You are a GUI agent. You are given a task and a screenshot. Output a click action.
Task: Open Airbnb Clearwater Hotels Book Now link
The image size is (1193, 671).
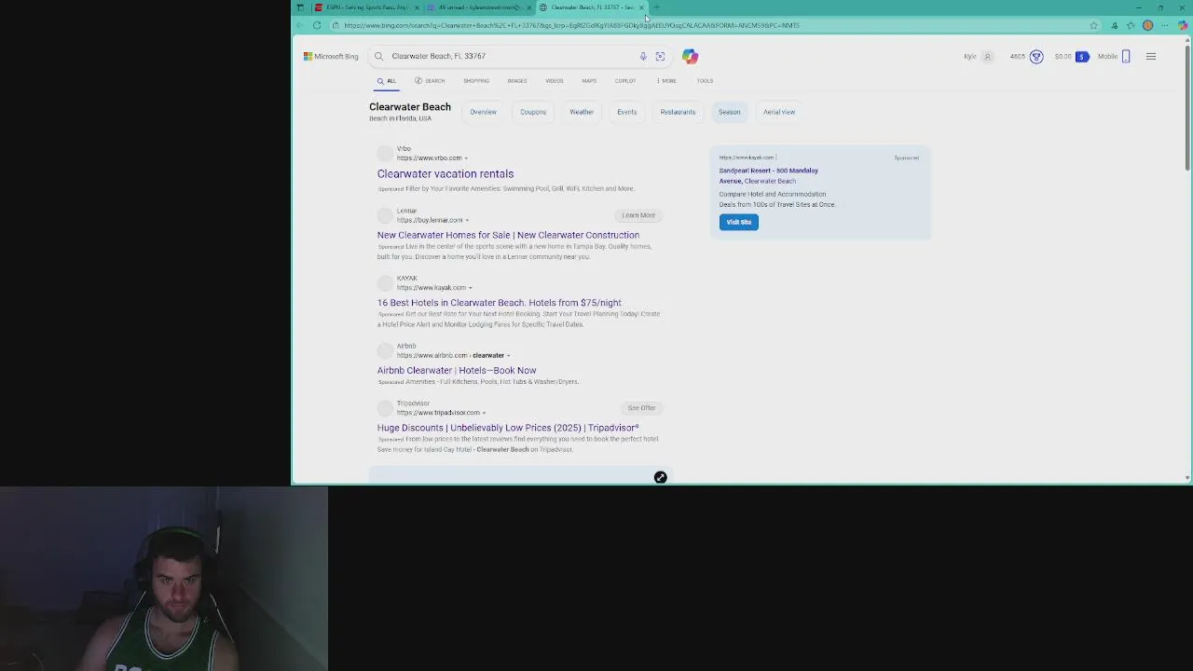coord(457,371)
